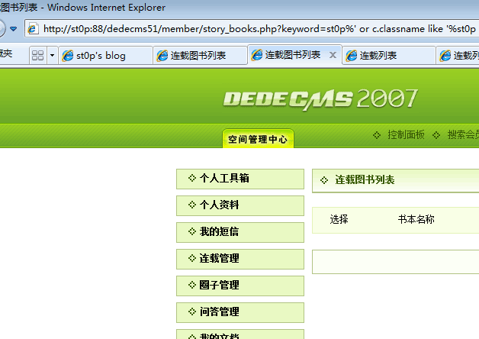Switch to the first 连载图书列表 tab
Viewport: 479px width, 339px height.
200,55
